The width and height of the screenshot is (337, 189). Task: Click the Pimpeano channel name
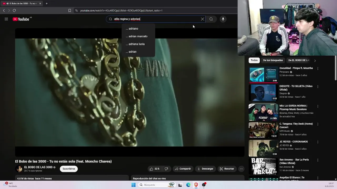[x=284, y=72]
